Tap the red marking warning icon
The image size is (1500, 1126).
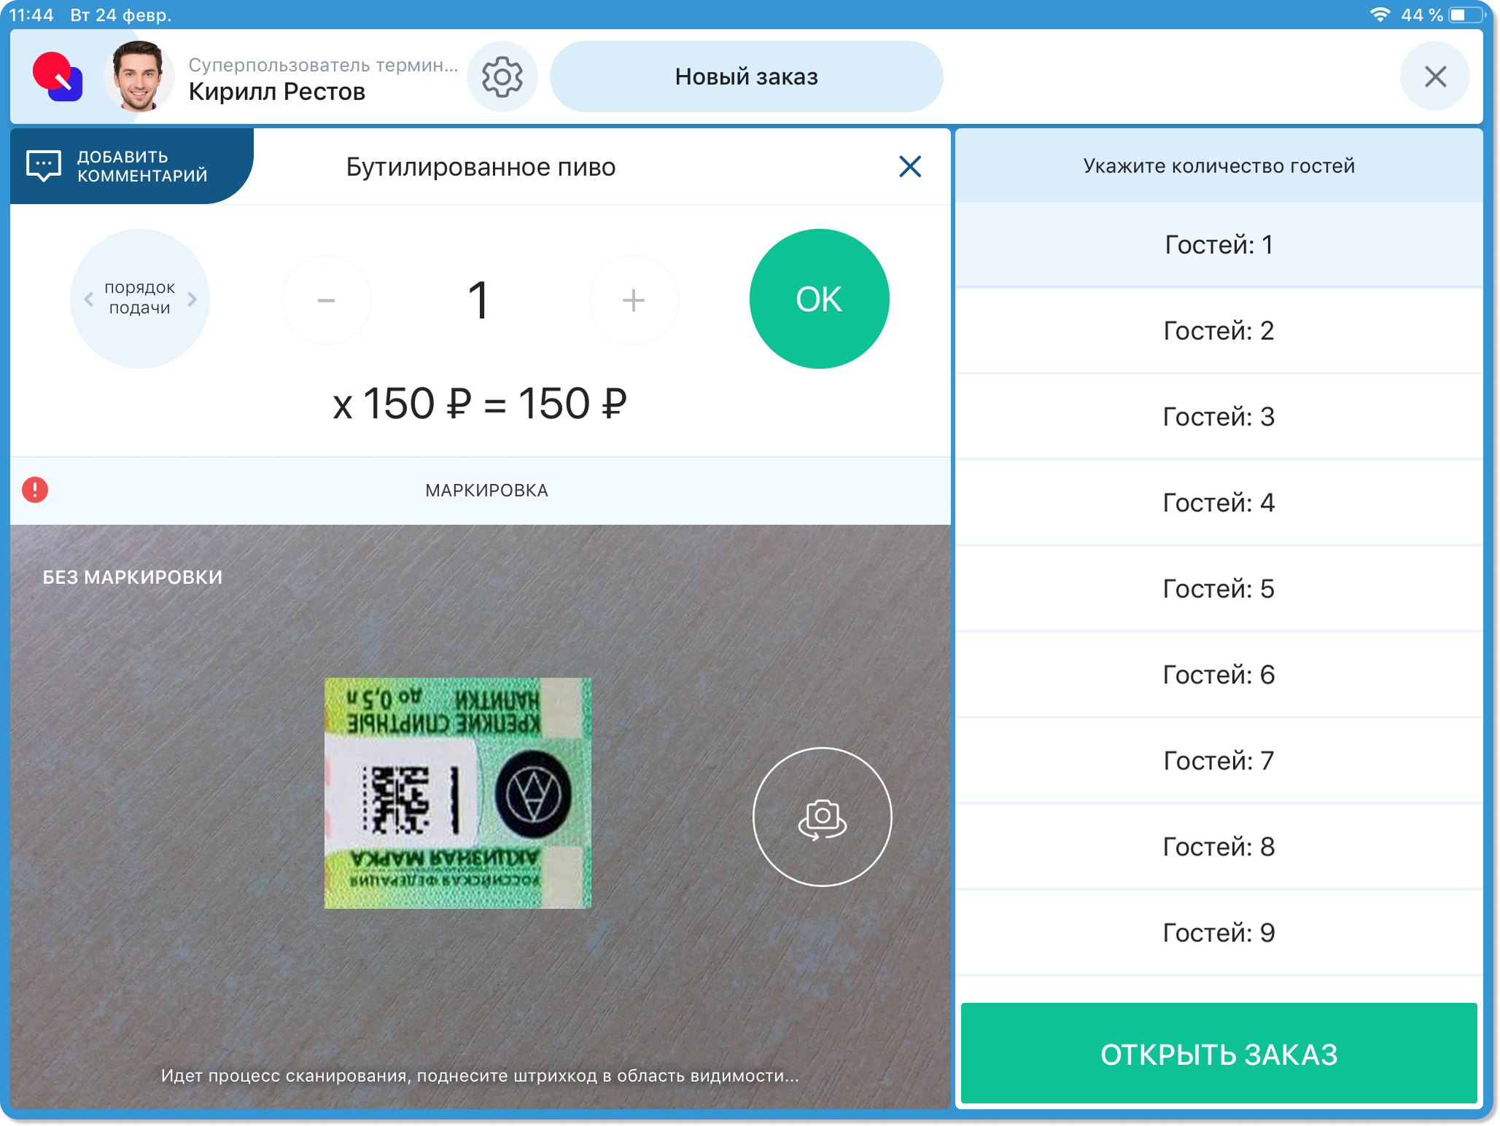[35, 490]
